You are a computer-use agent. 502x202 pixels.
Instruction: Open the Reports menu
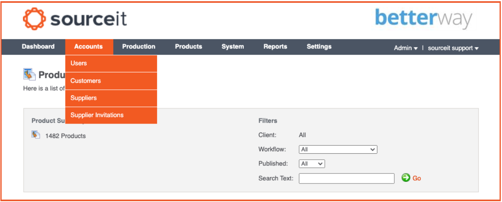click(x=275, y=47)
